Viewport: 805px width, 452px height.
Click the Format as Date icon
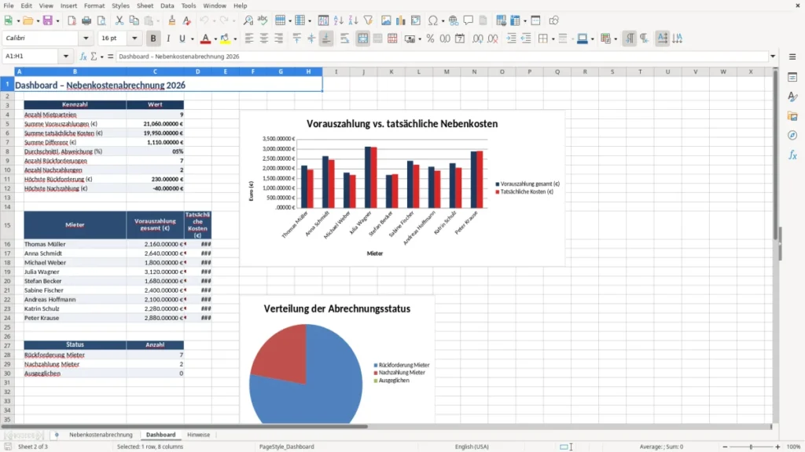460,38
